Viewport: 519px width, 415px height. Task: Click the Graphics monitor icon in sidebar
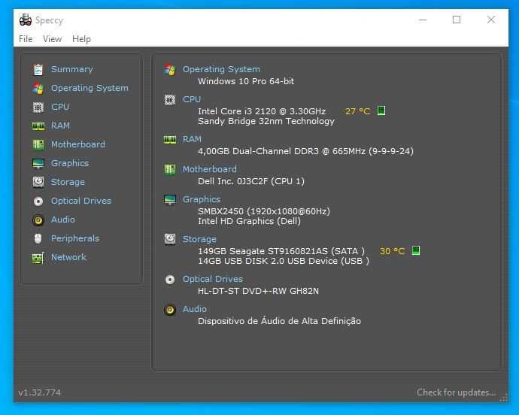[38, 163]
